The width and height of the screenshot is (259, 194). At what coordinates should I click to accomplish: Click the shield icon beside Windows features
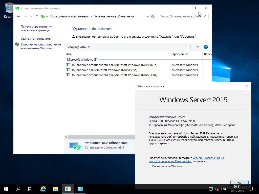click(x=17, y=44)
